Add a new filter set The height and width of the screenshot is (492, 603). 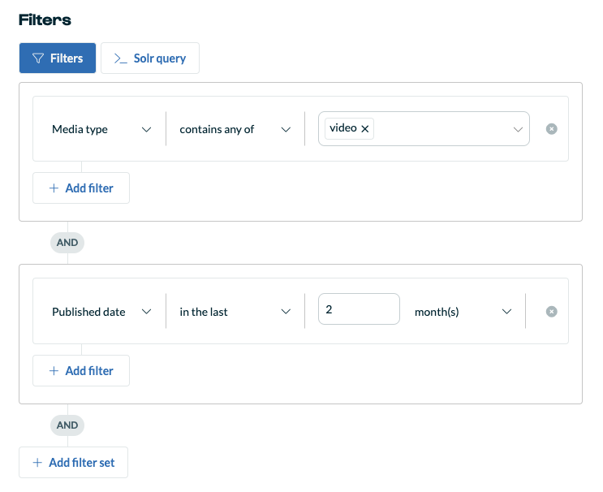(x=74, y=463)
